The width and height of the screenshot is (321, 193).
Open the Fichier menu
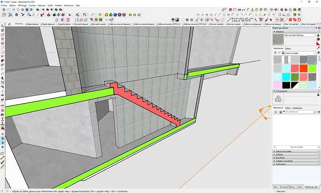(4, 6)
